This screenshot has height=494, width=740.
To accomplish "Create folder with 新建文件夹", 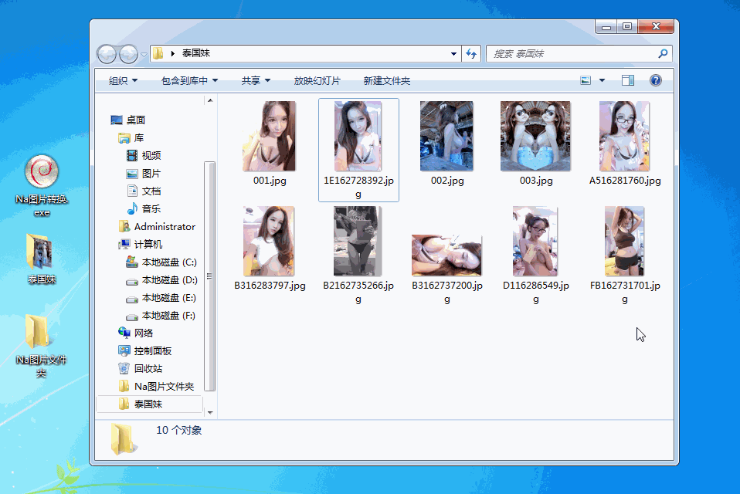I will 386,80.
